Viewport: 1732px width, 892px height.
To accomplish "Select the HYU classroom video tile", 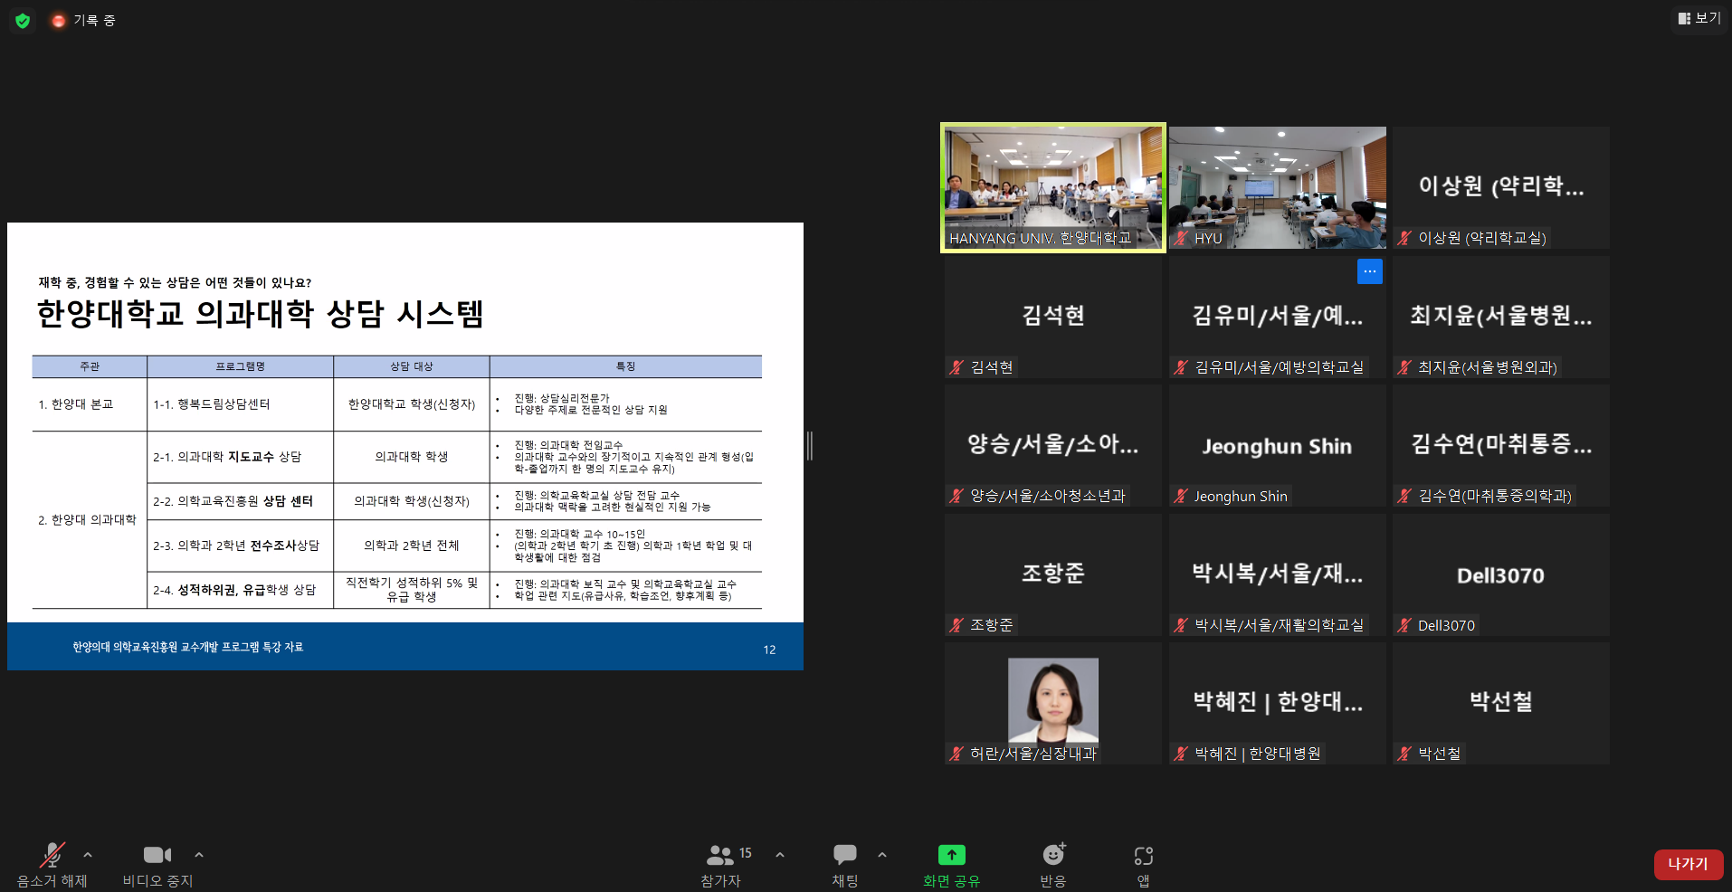I will [1277, 187].
